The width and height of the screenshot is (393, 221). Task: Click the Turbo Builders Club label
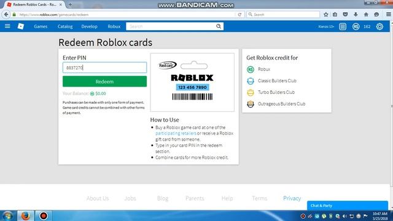(x=276, y=92)
